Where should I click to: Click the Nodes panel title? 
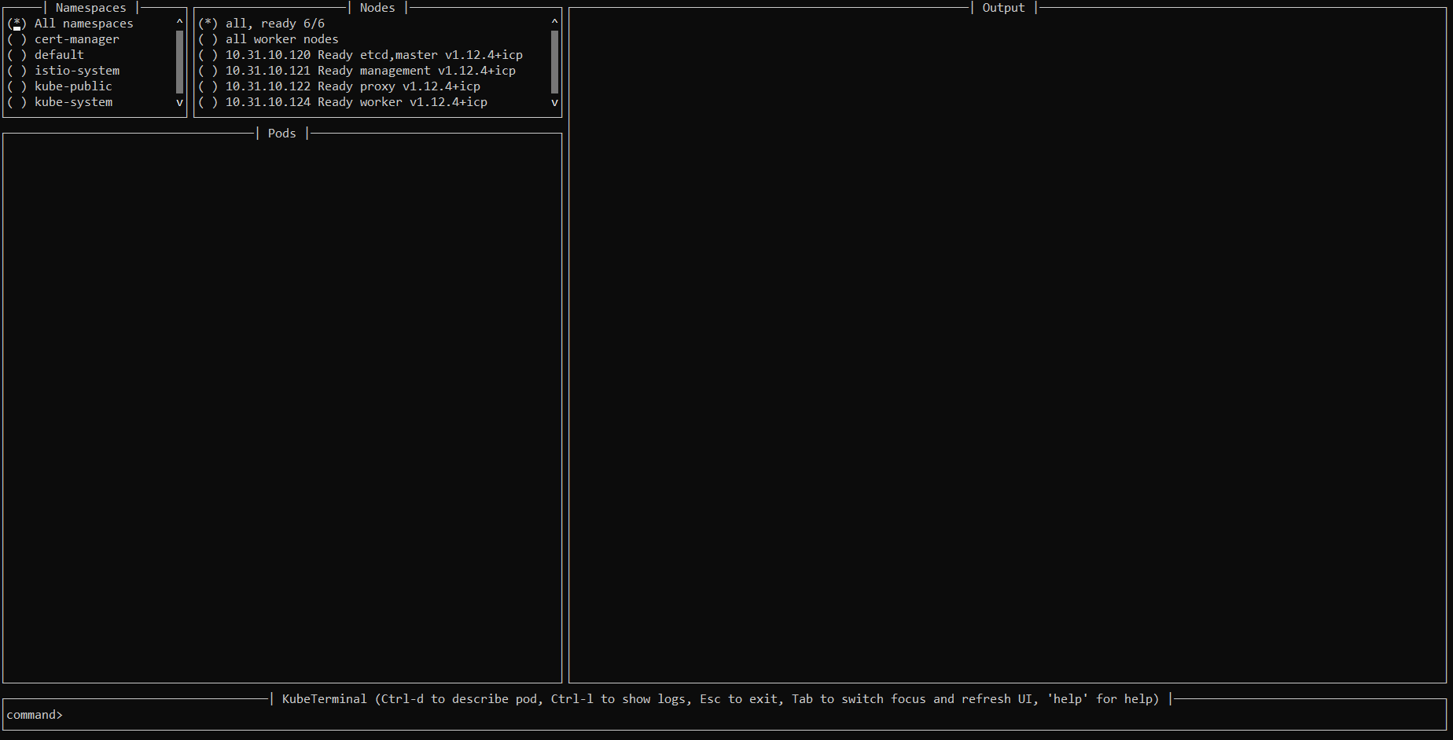(377, 8)
